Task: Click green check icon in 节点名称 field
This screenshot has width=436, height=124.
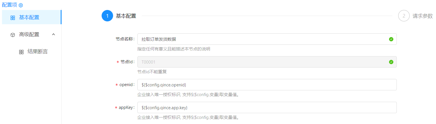Action: click(x=391, y=39)
